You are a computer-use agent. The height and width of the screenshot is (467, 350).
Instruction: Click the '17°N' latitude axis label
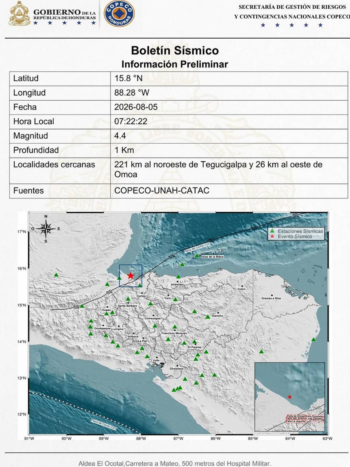coord(22,232)
